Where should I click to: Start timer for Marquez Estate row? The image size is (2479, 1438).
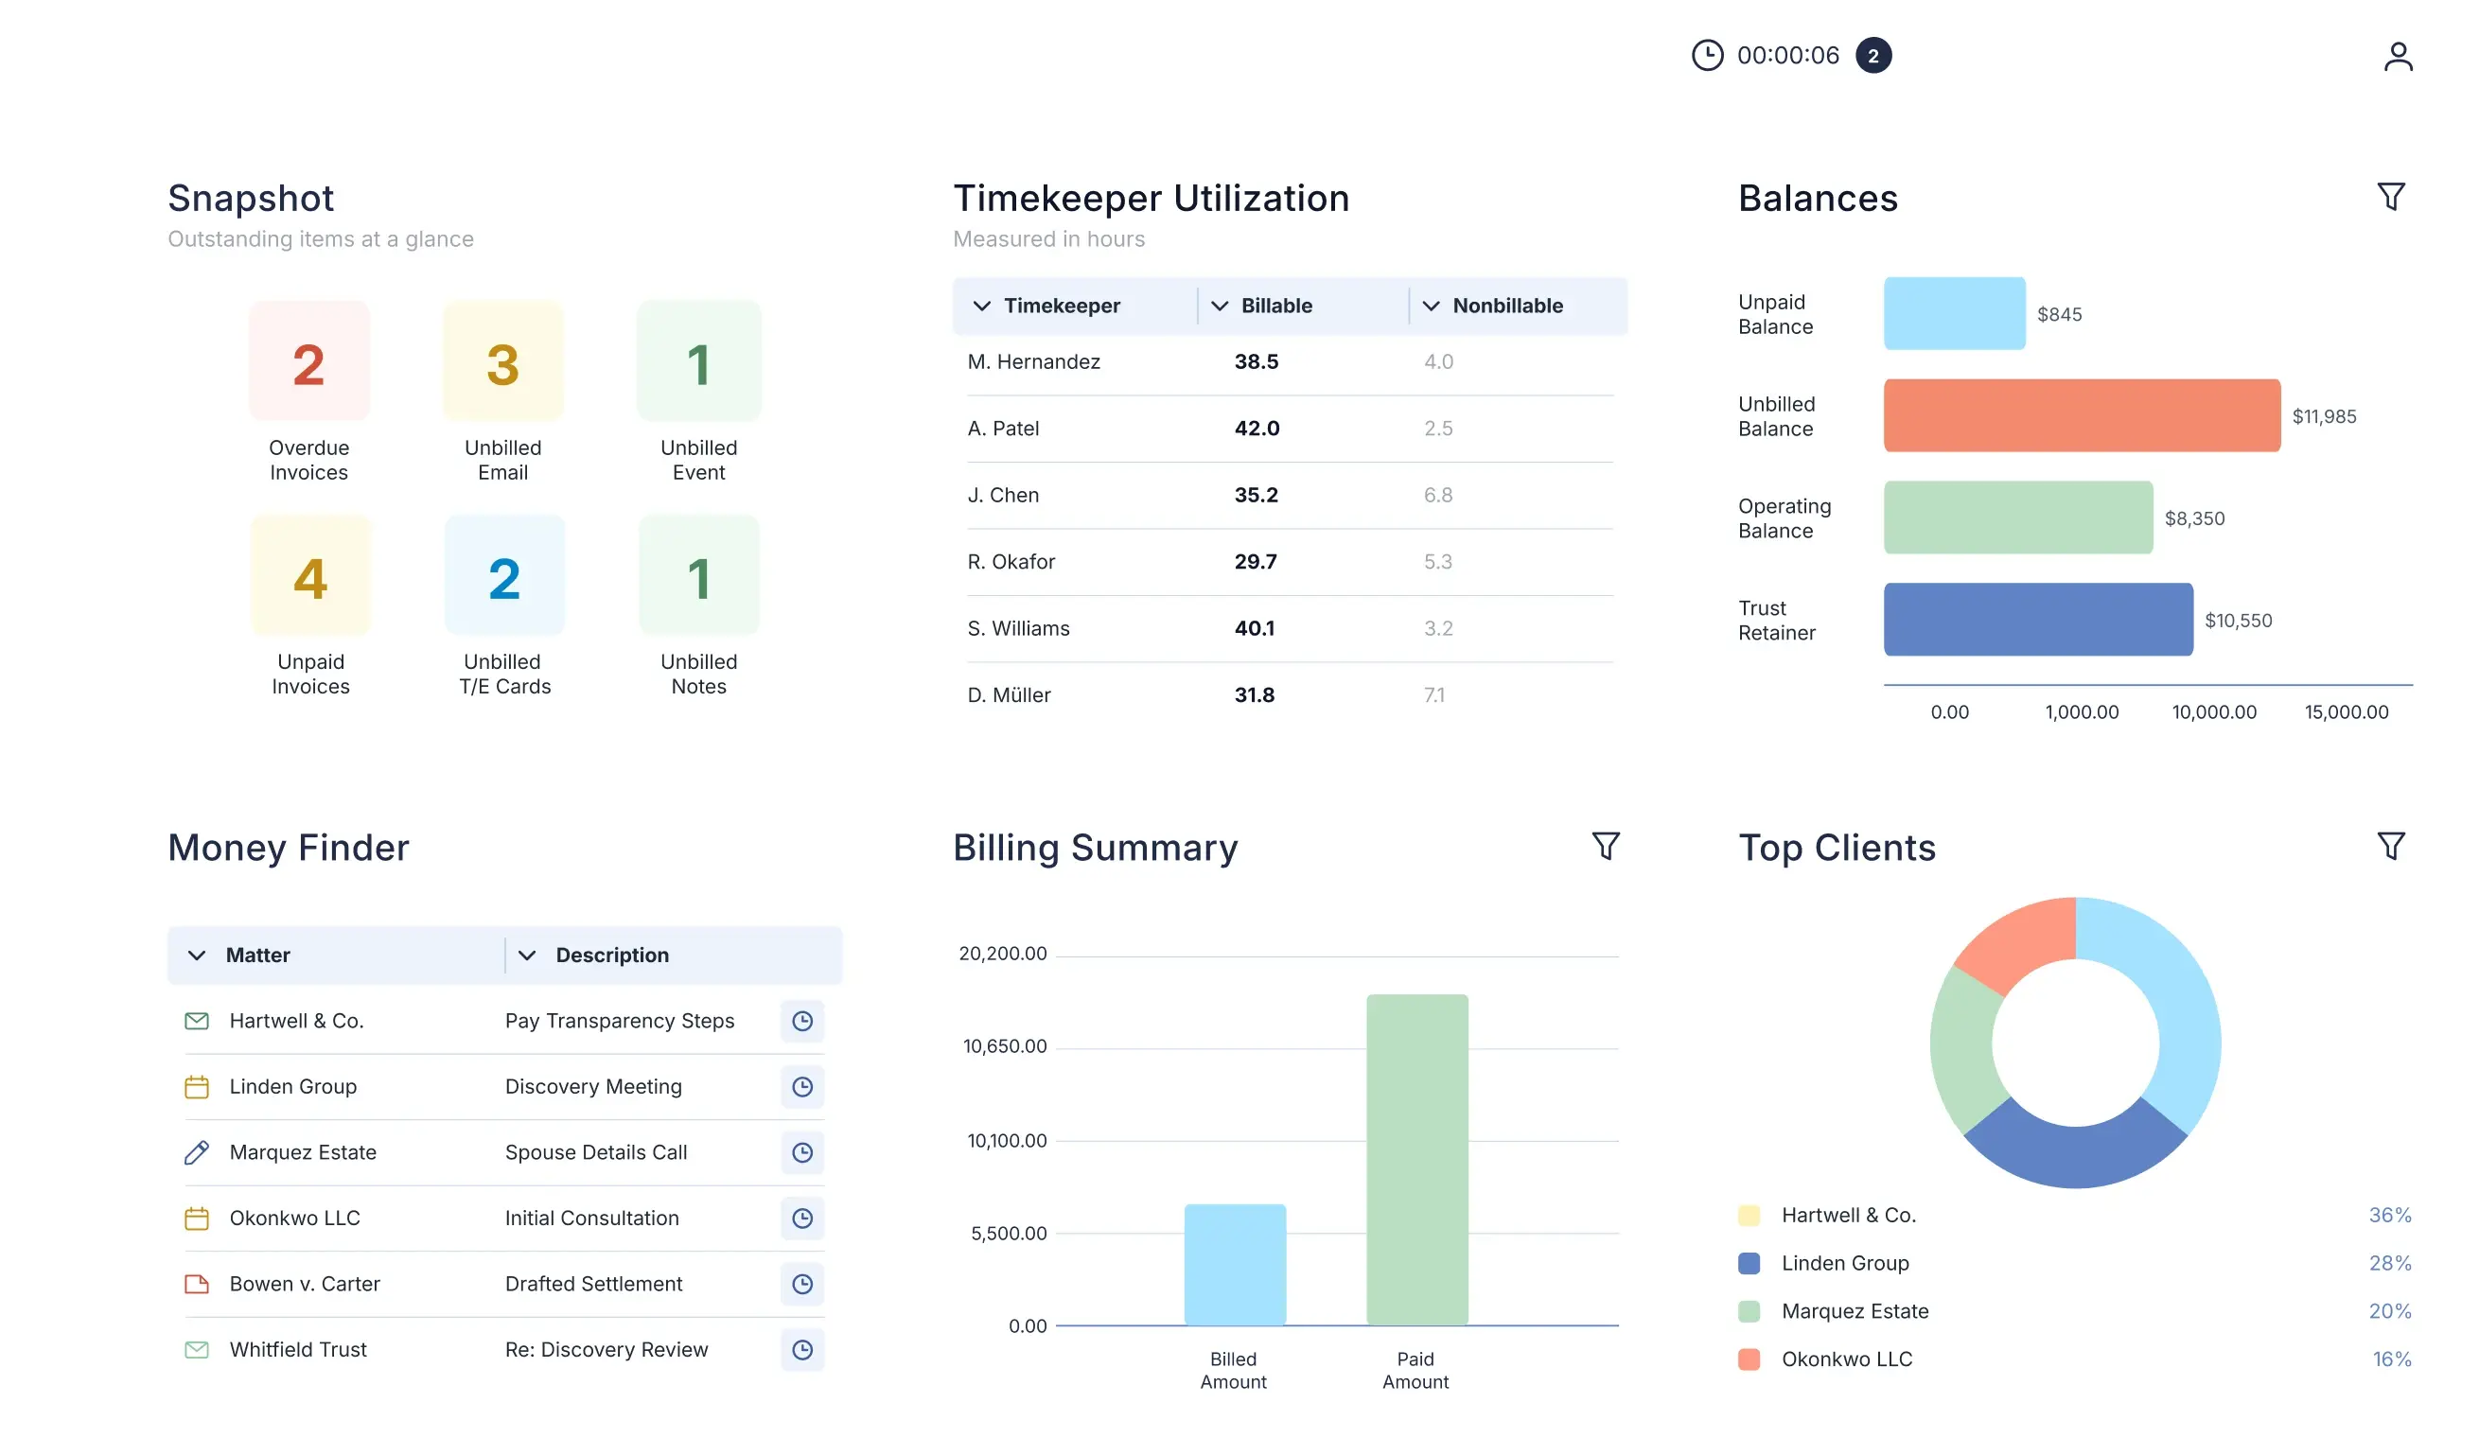pos(801,1151)
